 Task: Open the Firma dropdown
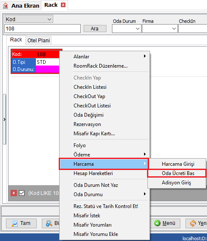pos(174,29)
